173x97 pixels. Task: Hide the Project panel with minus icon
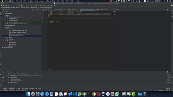click(x=40, y=10)
